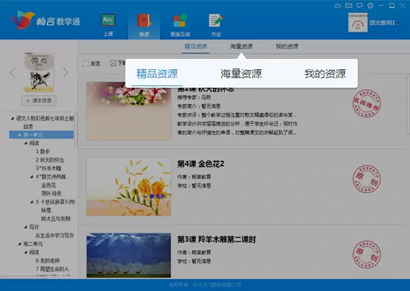Switch to the 海量资源 tab in tab bar

click(241, 46)
